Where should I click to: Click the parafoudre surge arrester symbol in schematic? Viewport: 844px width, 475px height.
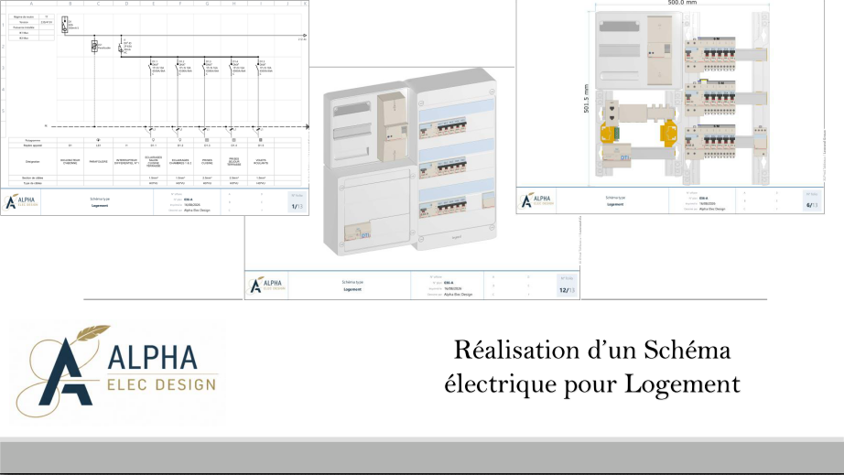coord(94,47)
